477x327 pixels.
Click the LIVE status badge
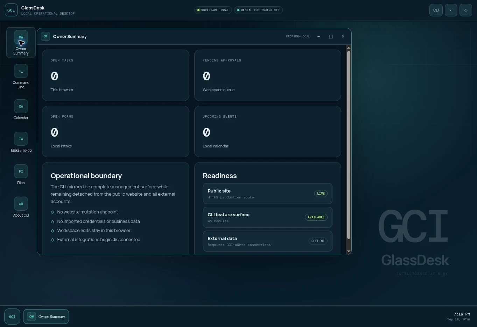click(x=321, y=194)
